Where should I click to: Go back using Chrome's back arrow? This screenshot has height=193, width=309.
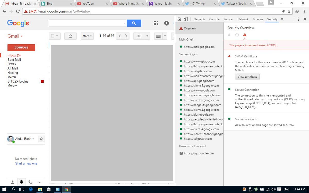click(x=4, y=11)
